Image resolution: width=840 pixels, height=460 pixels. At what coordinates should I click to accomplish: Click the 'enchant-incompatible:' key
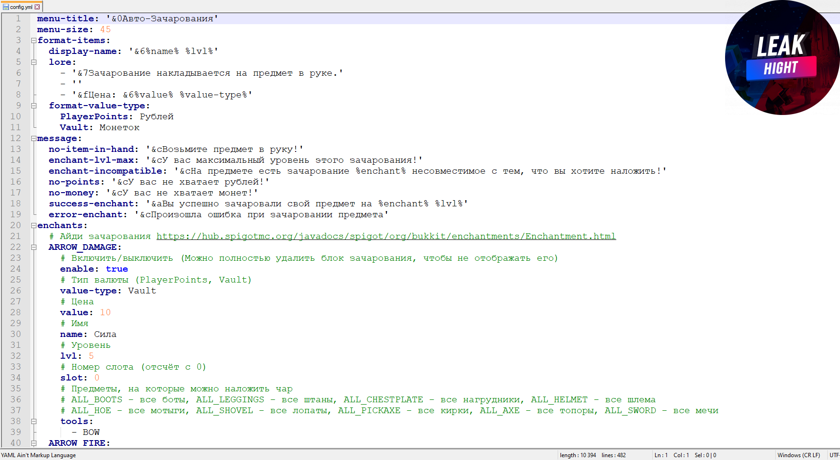108,171
